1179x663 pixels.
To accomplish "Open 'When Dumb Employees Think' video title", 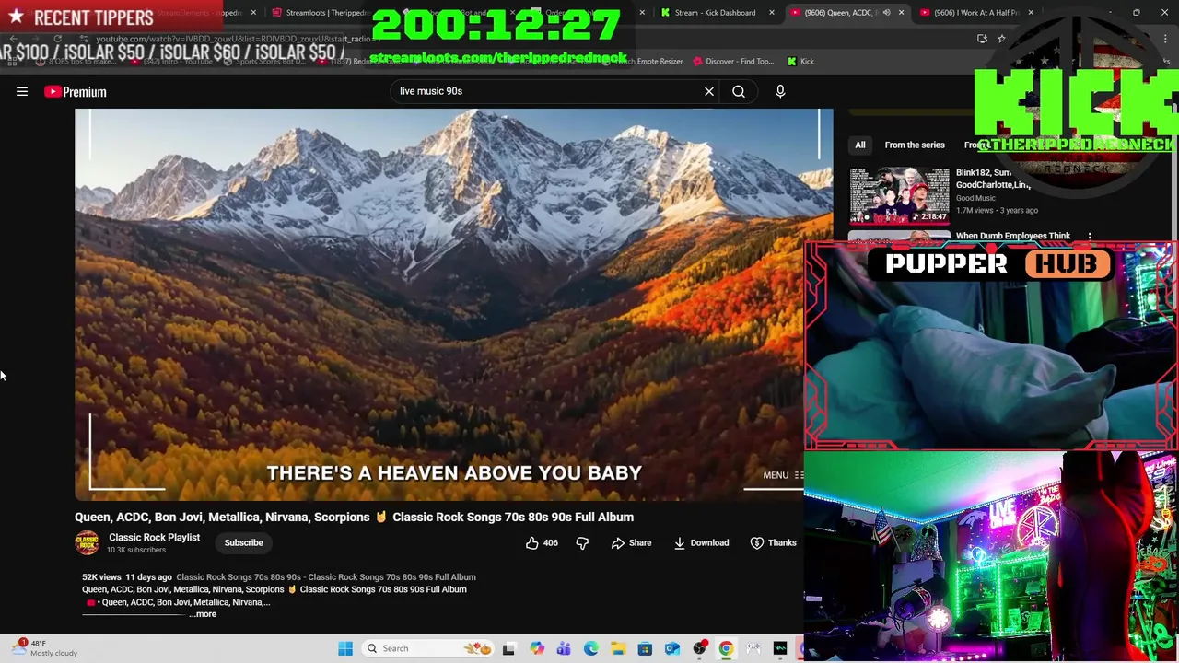I will 1013,236.
